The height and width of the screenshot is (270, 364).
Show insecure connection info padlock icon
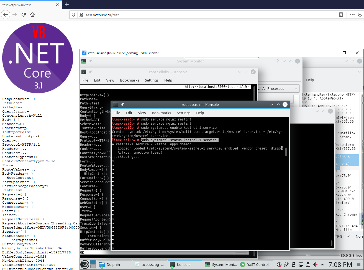81,15
